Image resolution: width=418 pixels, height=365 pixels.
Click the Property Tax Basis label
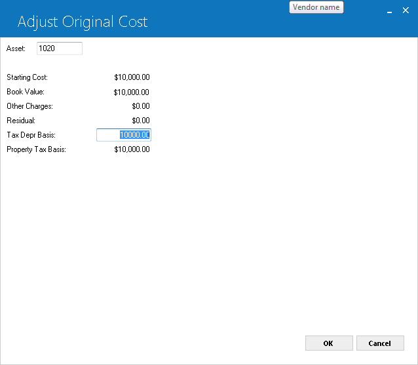pos(36,149)
